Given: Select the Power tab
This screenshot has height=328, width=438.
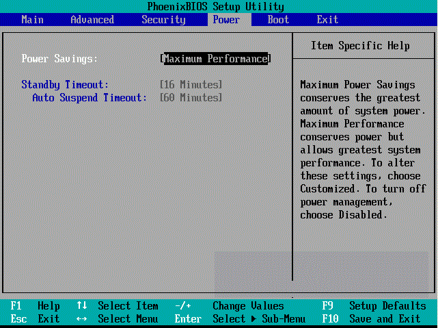Looking at the screenshot, I should click(x=226, y=20).
